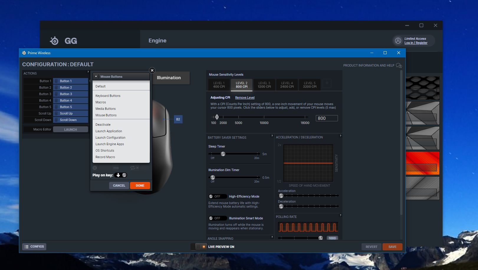Select the Level 3 1200 CPI tab
Screen dimensions: 478x270
click(x=264, y=85)
